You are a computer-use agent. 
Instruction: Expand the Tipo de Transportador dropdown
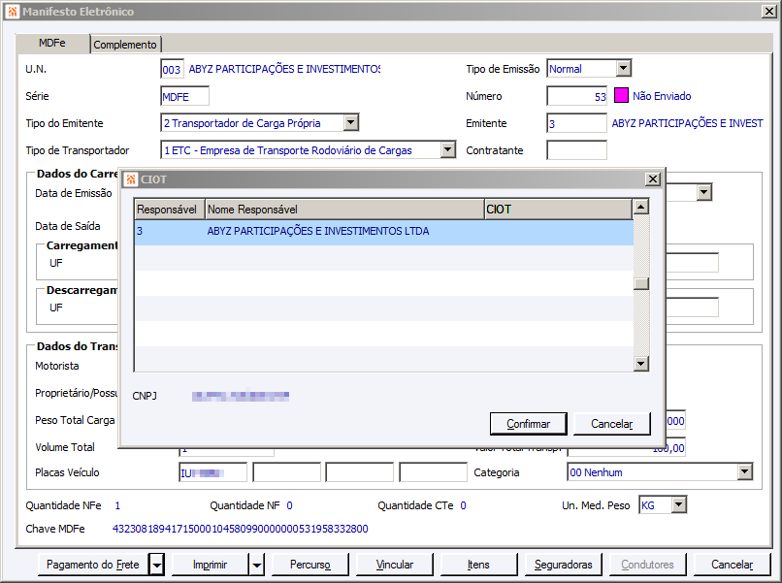click(447, 149)
